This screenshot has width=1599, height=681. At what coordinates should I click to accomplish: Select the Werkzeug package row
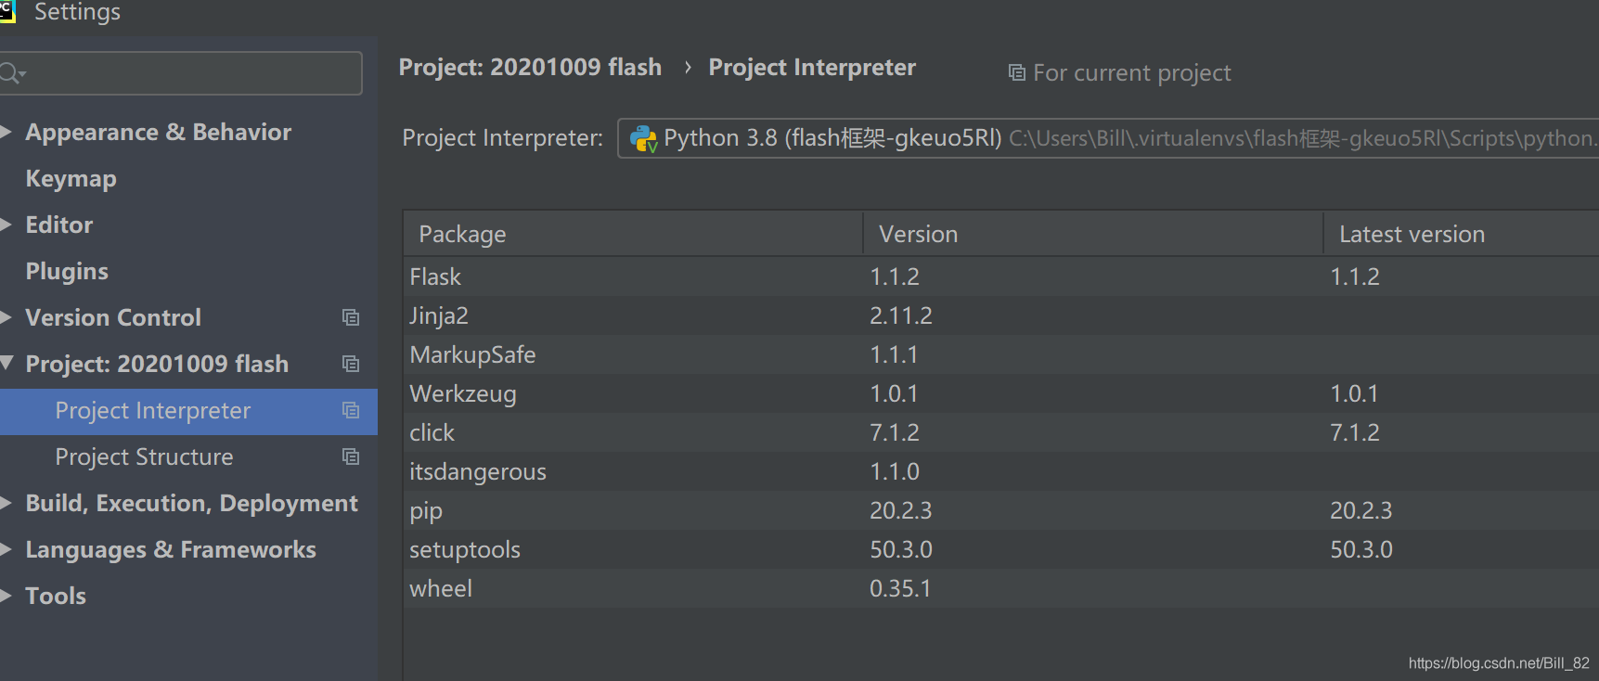click(1001, 393)
